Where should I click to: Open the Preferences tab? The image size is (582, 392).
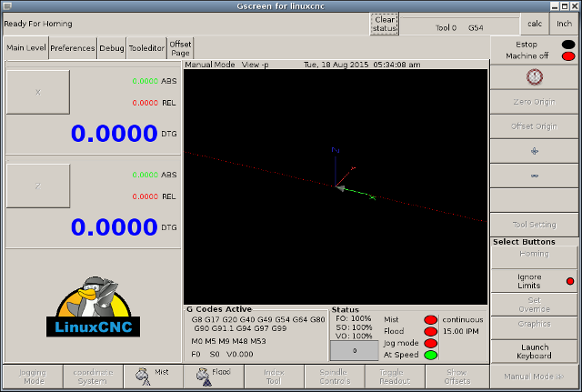73,48
